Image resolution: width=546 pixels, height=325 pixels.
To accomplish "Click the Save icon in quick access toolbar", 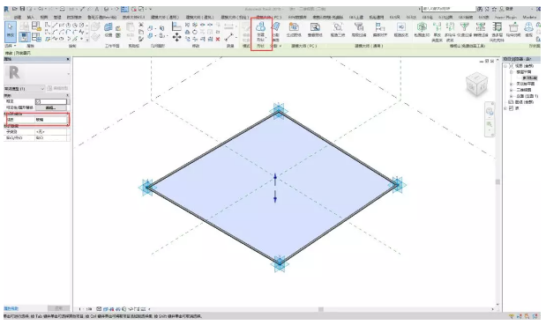I will coord(22,9).
